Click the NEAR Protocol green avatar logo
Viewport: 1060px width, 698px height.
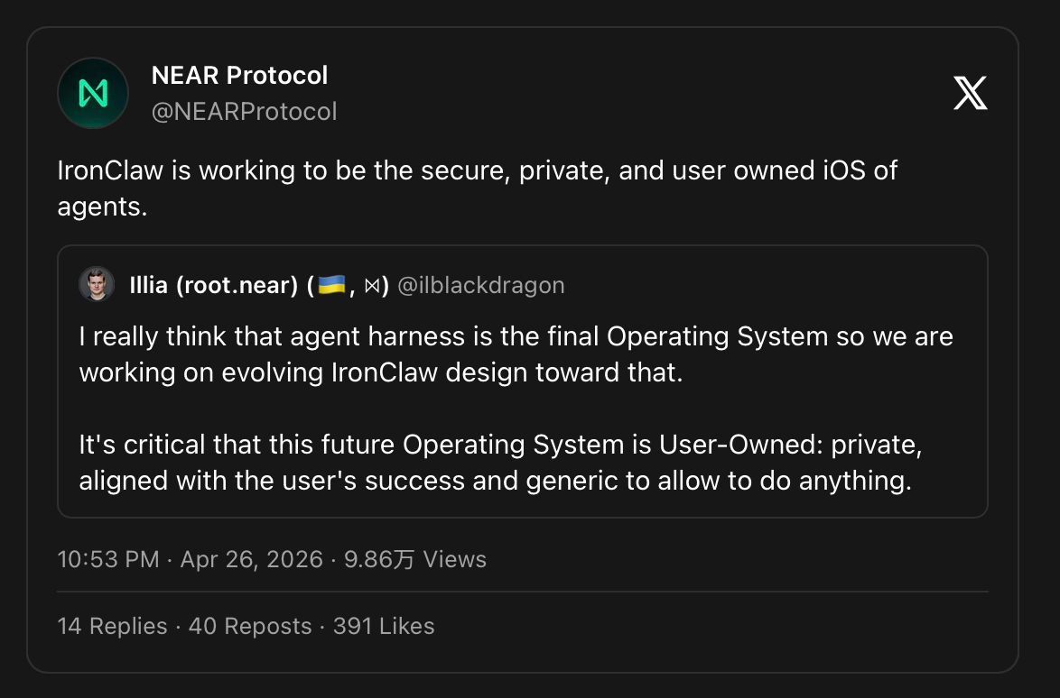pyautogui.click(x=93, y=93)
